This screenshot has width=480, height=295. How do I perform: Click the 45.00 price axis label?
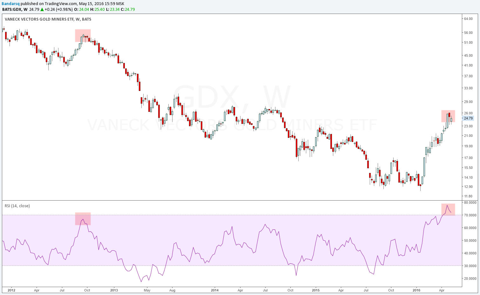[x=468, y=55]
